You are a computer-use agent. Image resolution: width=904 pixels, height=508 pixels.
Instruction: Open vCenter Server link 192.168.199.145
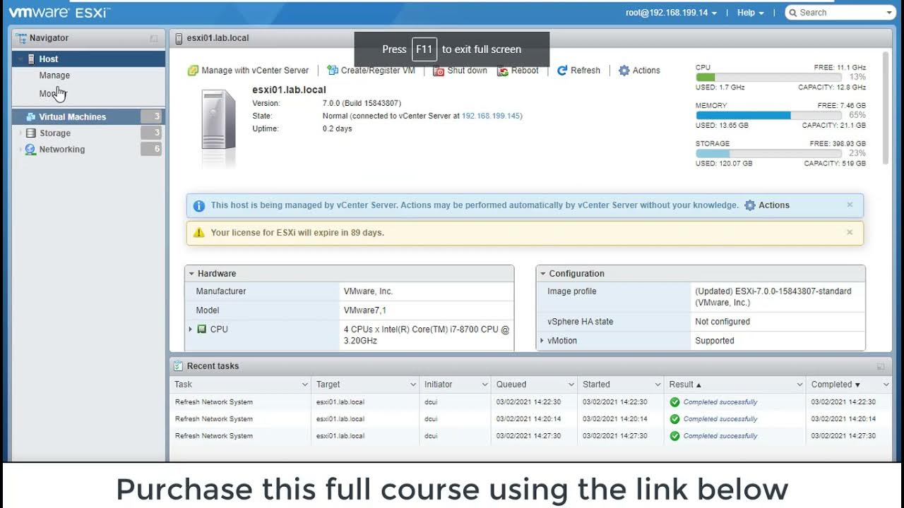click(x=491, y=116)
